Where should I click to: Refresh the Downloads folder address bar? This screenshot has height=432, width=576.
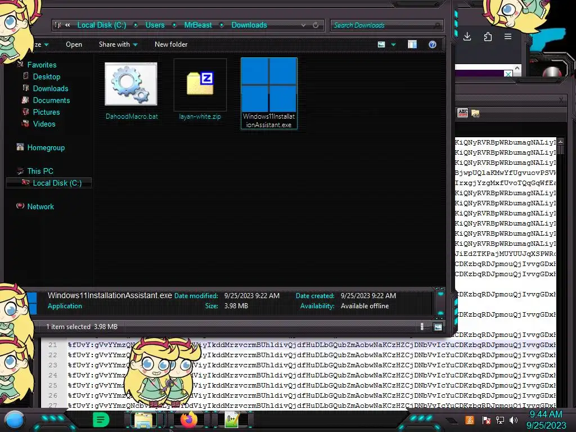316,25
